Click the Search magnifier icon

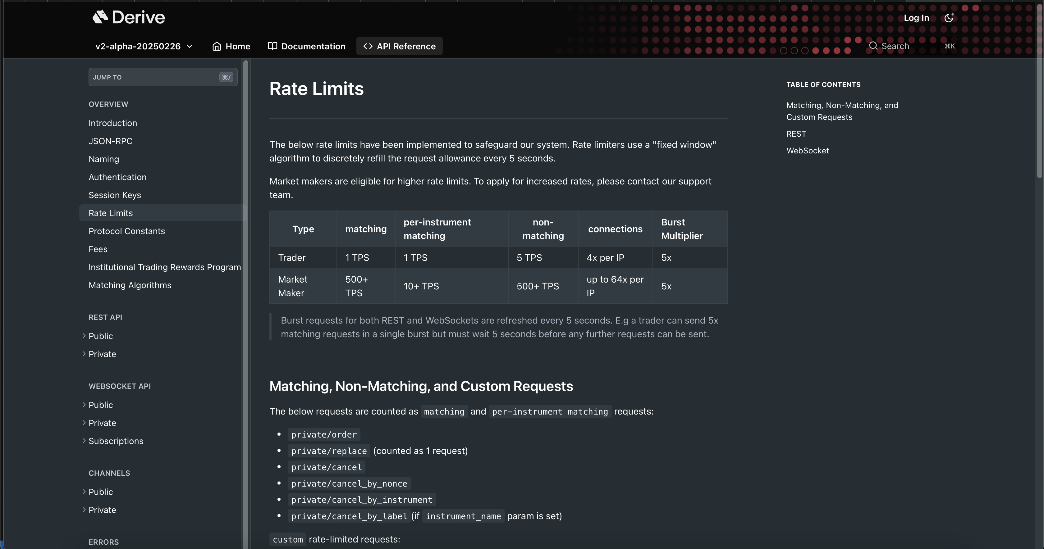873,46
